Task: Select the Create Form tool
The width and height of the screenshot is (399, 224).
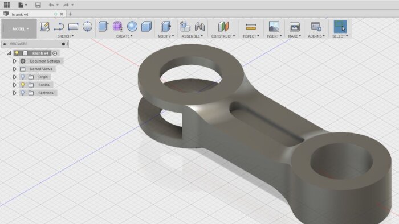Action: click(118, 27)
